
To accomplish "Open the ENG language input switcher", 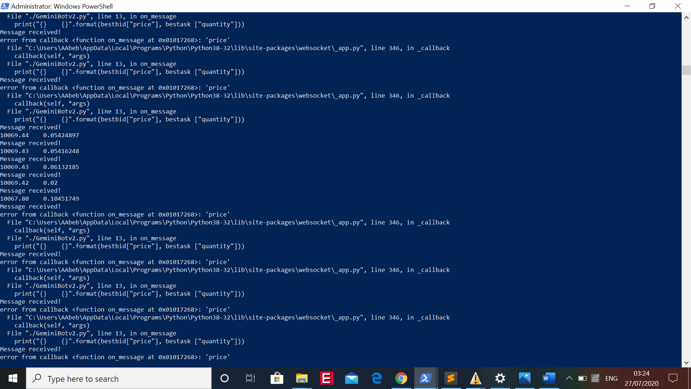I will tap(611, 378).
